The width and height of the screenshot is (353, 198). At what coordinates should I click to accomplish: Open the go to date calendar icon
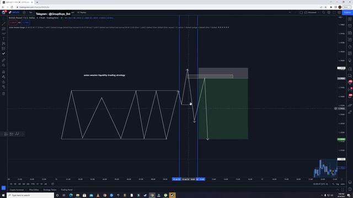tap(53, 184)
